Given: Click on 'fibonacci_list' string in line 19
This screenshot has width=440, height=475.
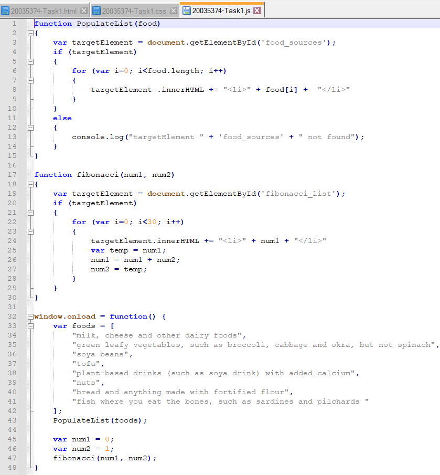Looking at the screenshot, I should point(298,194).
